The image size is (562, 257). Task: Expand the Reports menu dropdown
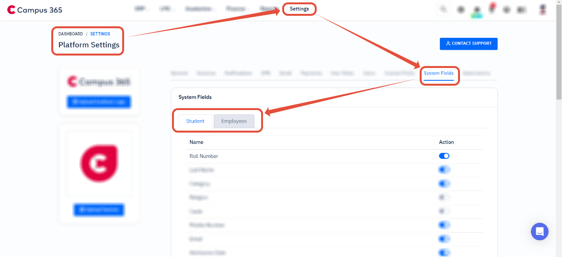click(269, 9)
